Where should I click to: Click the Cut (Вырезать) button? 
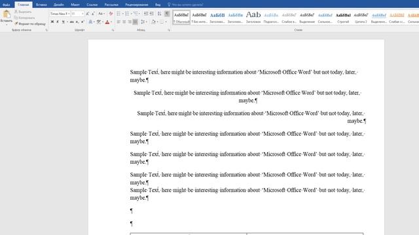tap(23, 12)
